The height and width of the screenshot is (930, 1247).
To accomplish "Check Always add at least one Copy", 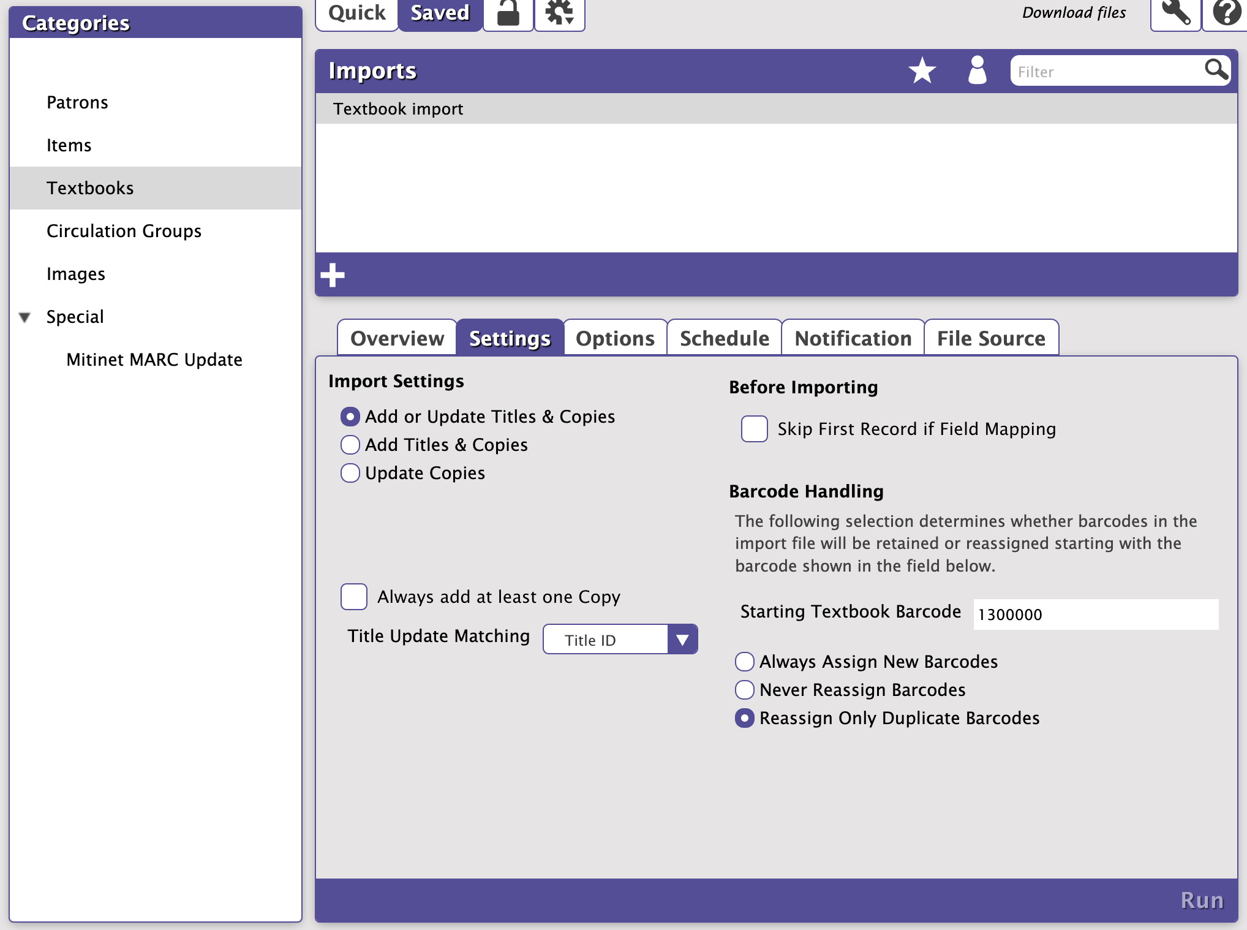I will (354, 597).
